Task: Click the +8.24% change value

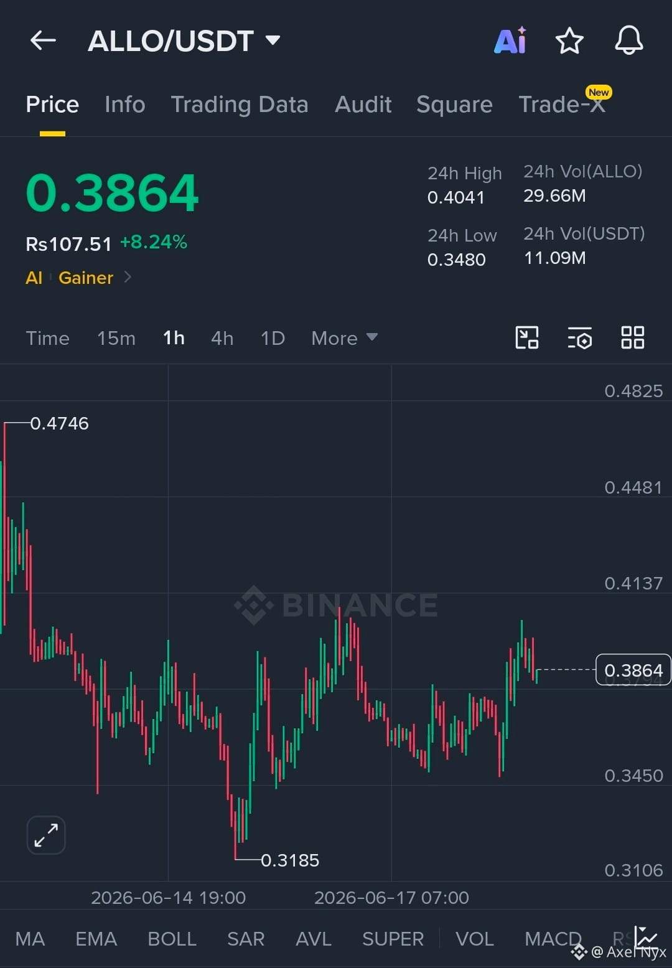Action: [154, 242]
